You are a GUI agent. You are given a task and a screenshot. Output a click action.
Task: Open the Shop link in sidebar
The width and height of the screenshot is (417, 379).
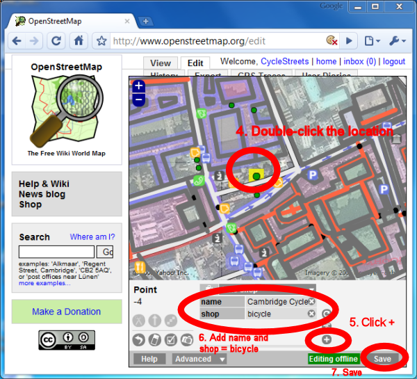(30, 204)
